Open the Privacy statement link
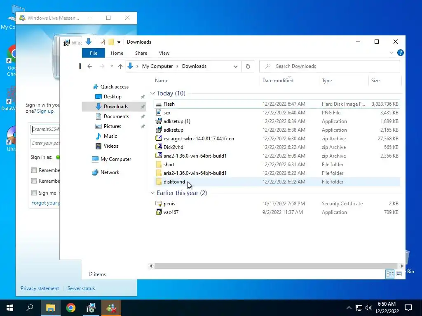This screenshot has height=316, width=422. point(40,288)
